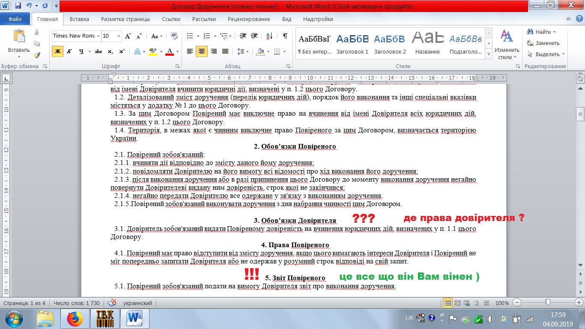Select the Format Painter brush icon
585x329 pixels.
tap(37, 55)
